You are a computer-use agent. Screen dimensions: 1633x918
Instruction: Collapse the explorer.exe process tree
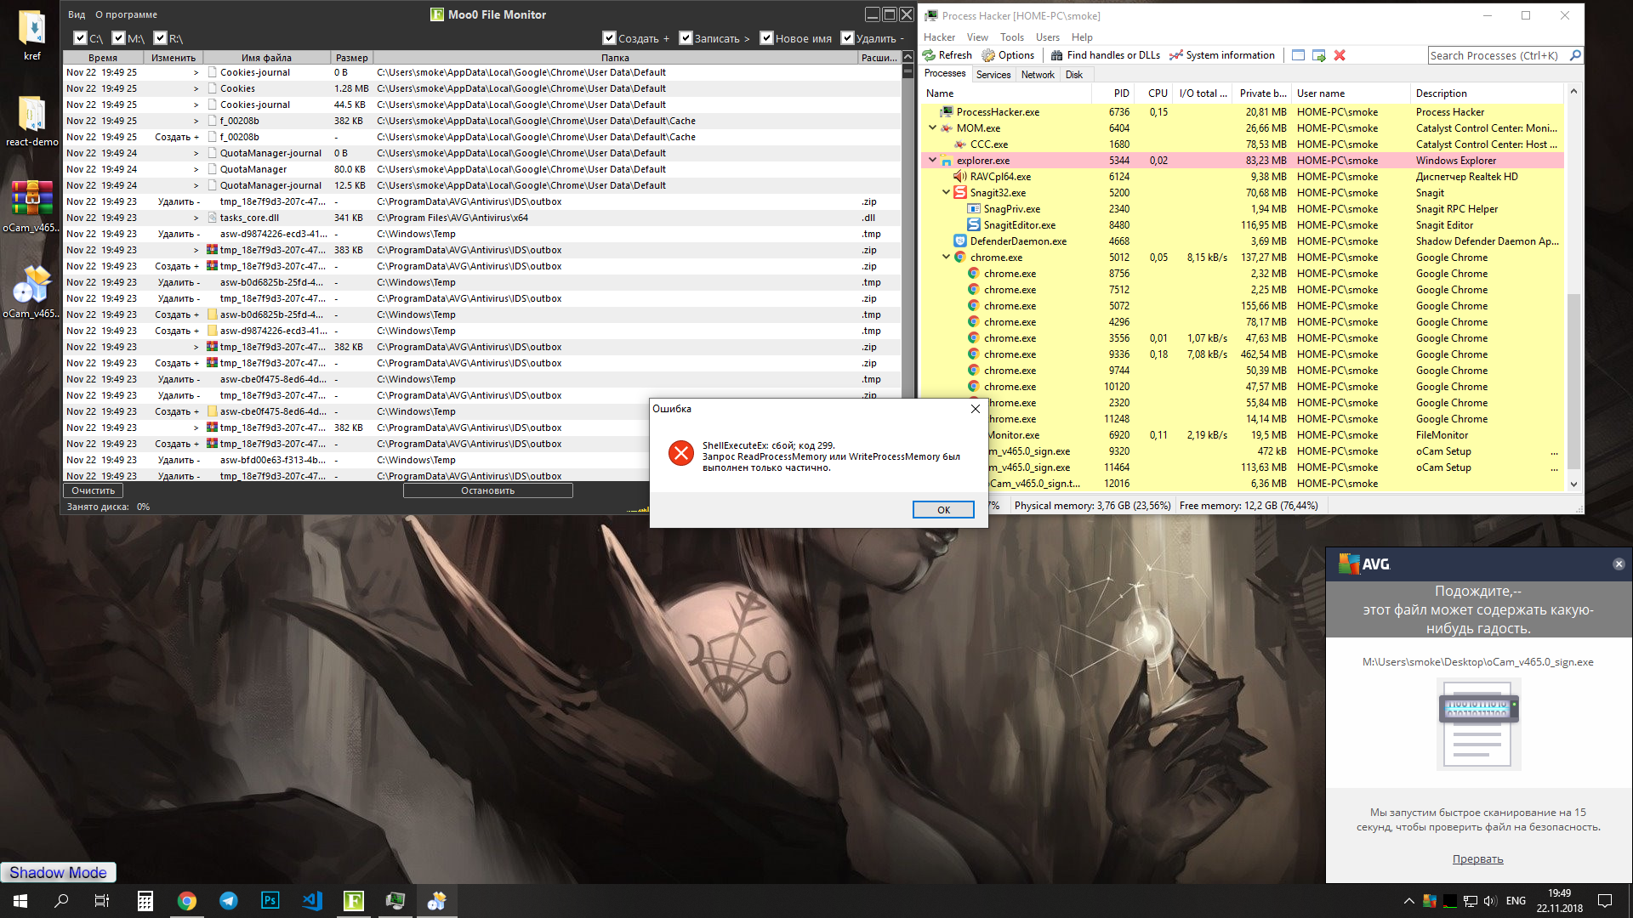pyautogui.click(x=932, y=160)
